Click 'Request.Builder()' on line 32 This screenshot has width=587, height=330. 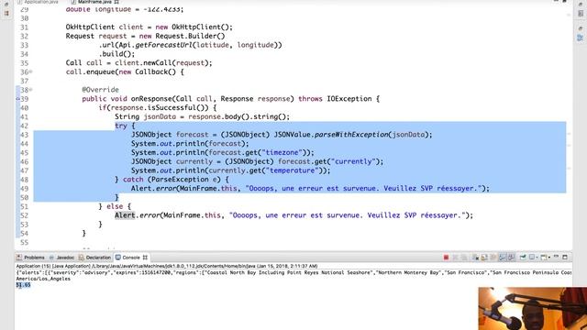[190, 36]
